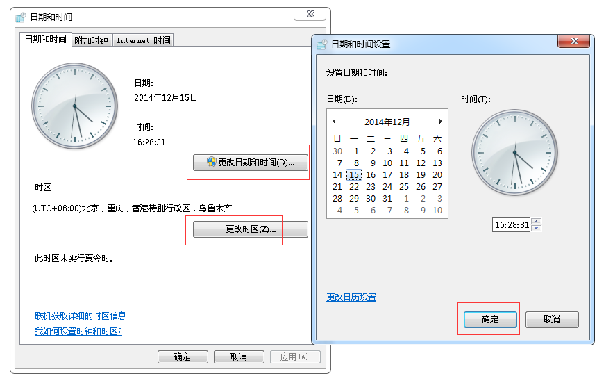This screenshot has width=597, height=378.
Task: Open 更改日历设置 link
Action: (x=351, y=297)
